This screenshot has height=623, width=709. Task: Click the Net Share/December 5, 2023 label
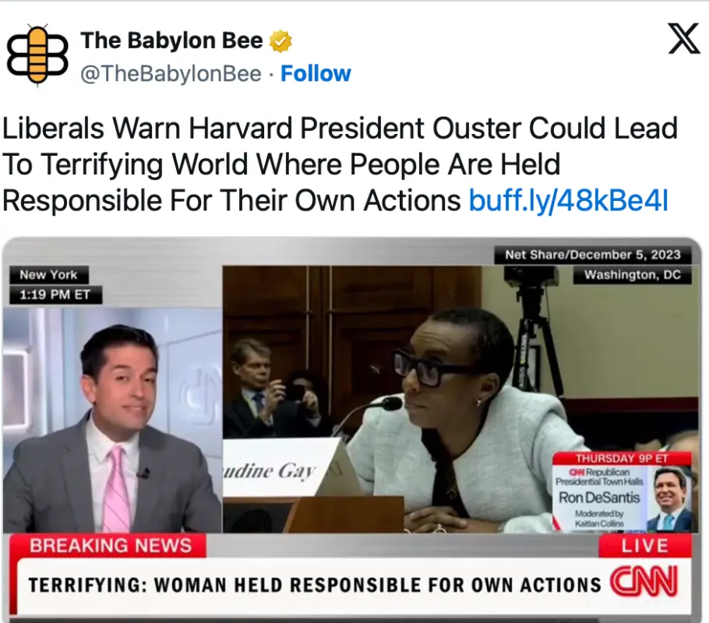pos(593,255)
